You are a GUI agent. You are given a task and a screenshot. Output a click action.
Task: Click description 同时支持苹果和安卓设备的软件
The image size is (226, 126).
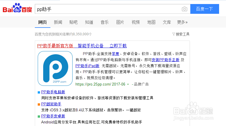coord(67,98)
